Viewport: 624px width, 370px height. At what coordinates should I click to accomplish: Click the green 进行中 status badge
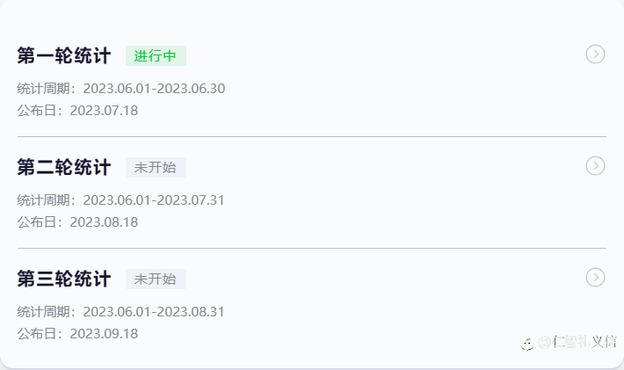156,56
